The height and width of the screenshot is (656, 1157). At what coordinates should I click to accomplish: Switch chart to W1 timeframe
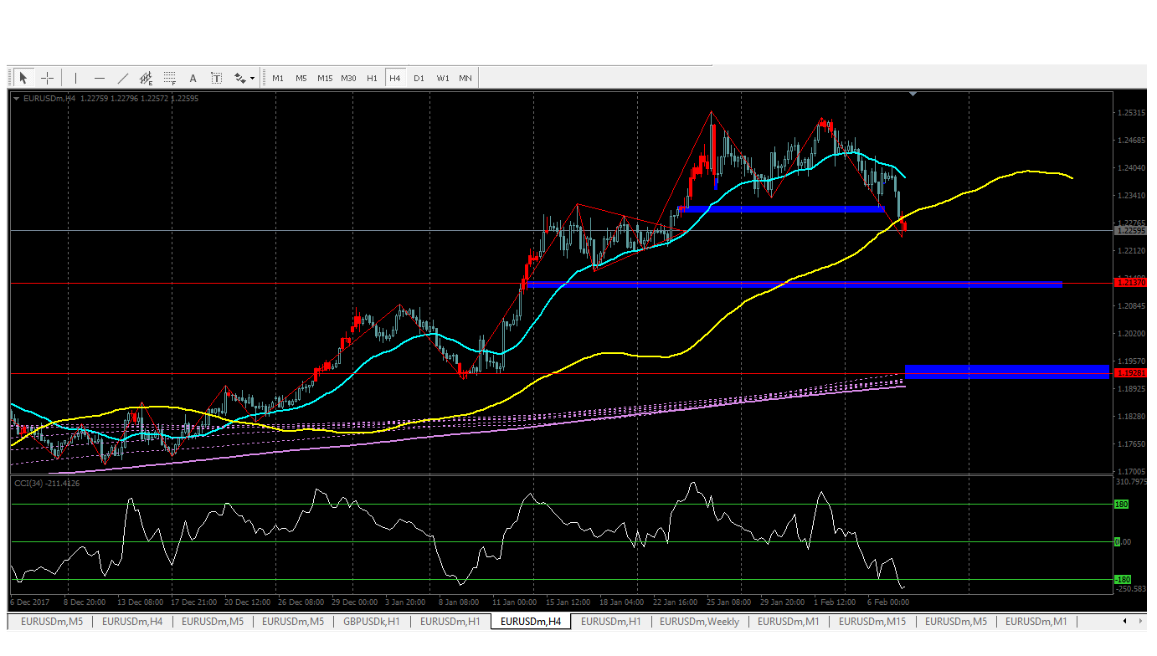(442, 78)
